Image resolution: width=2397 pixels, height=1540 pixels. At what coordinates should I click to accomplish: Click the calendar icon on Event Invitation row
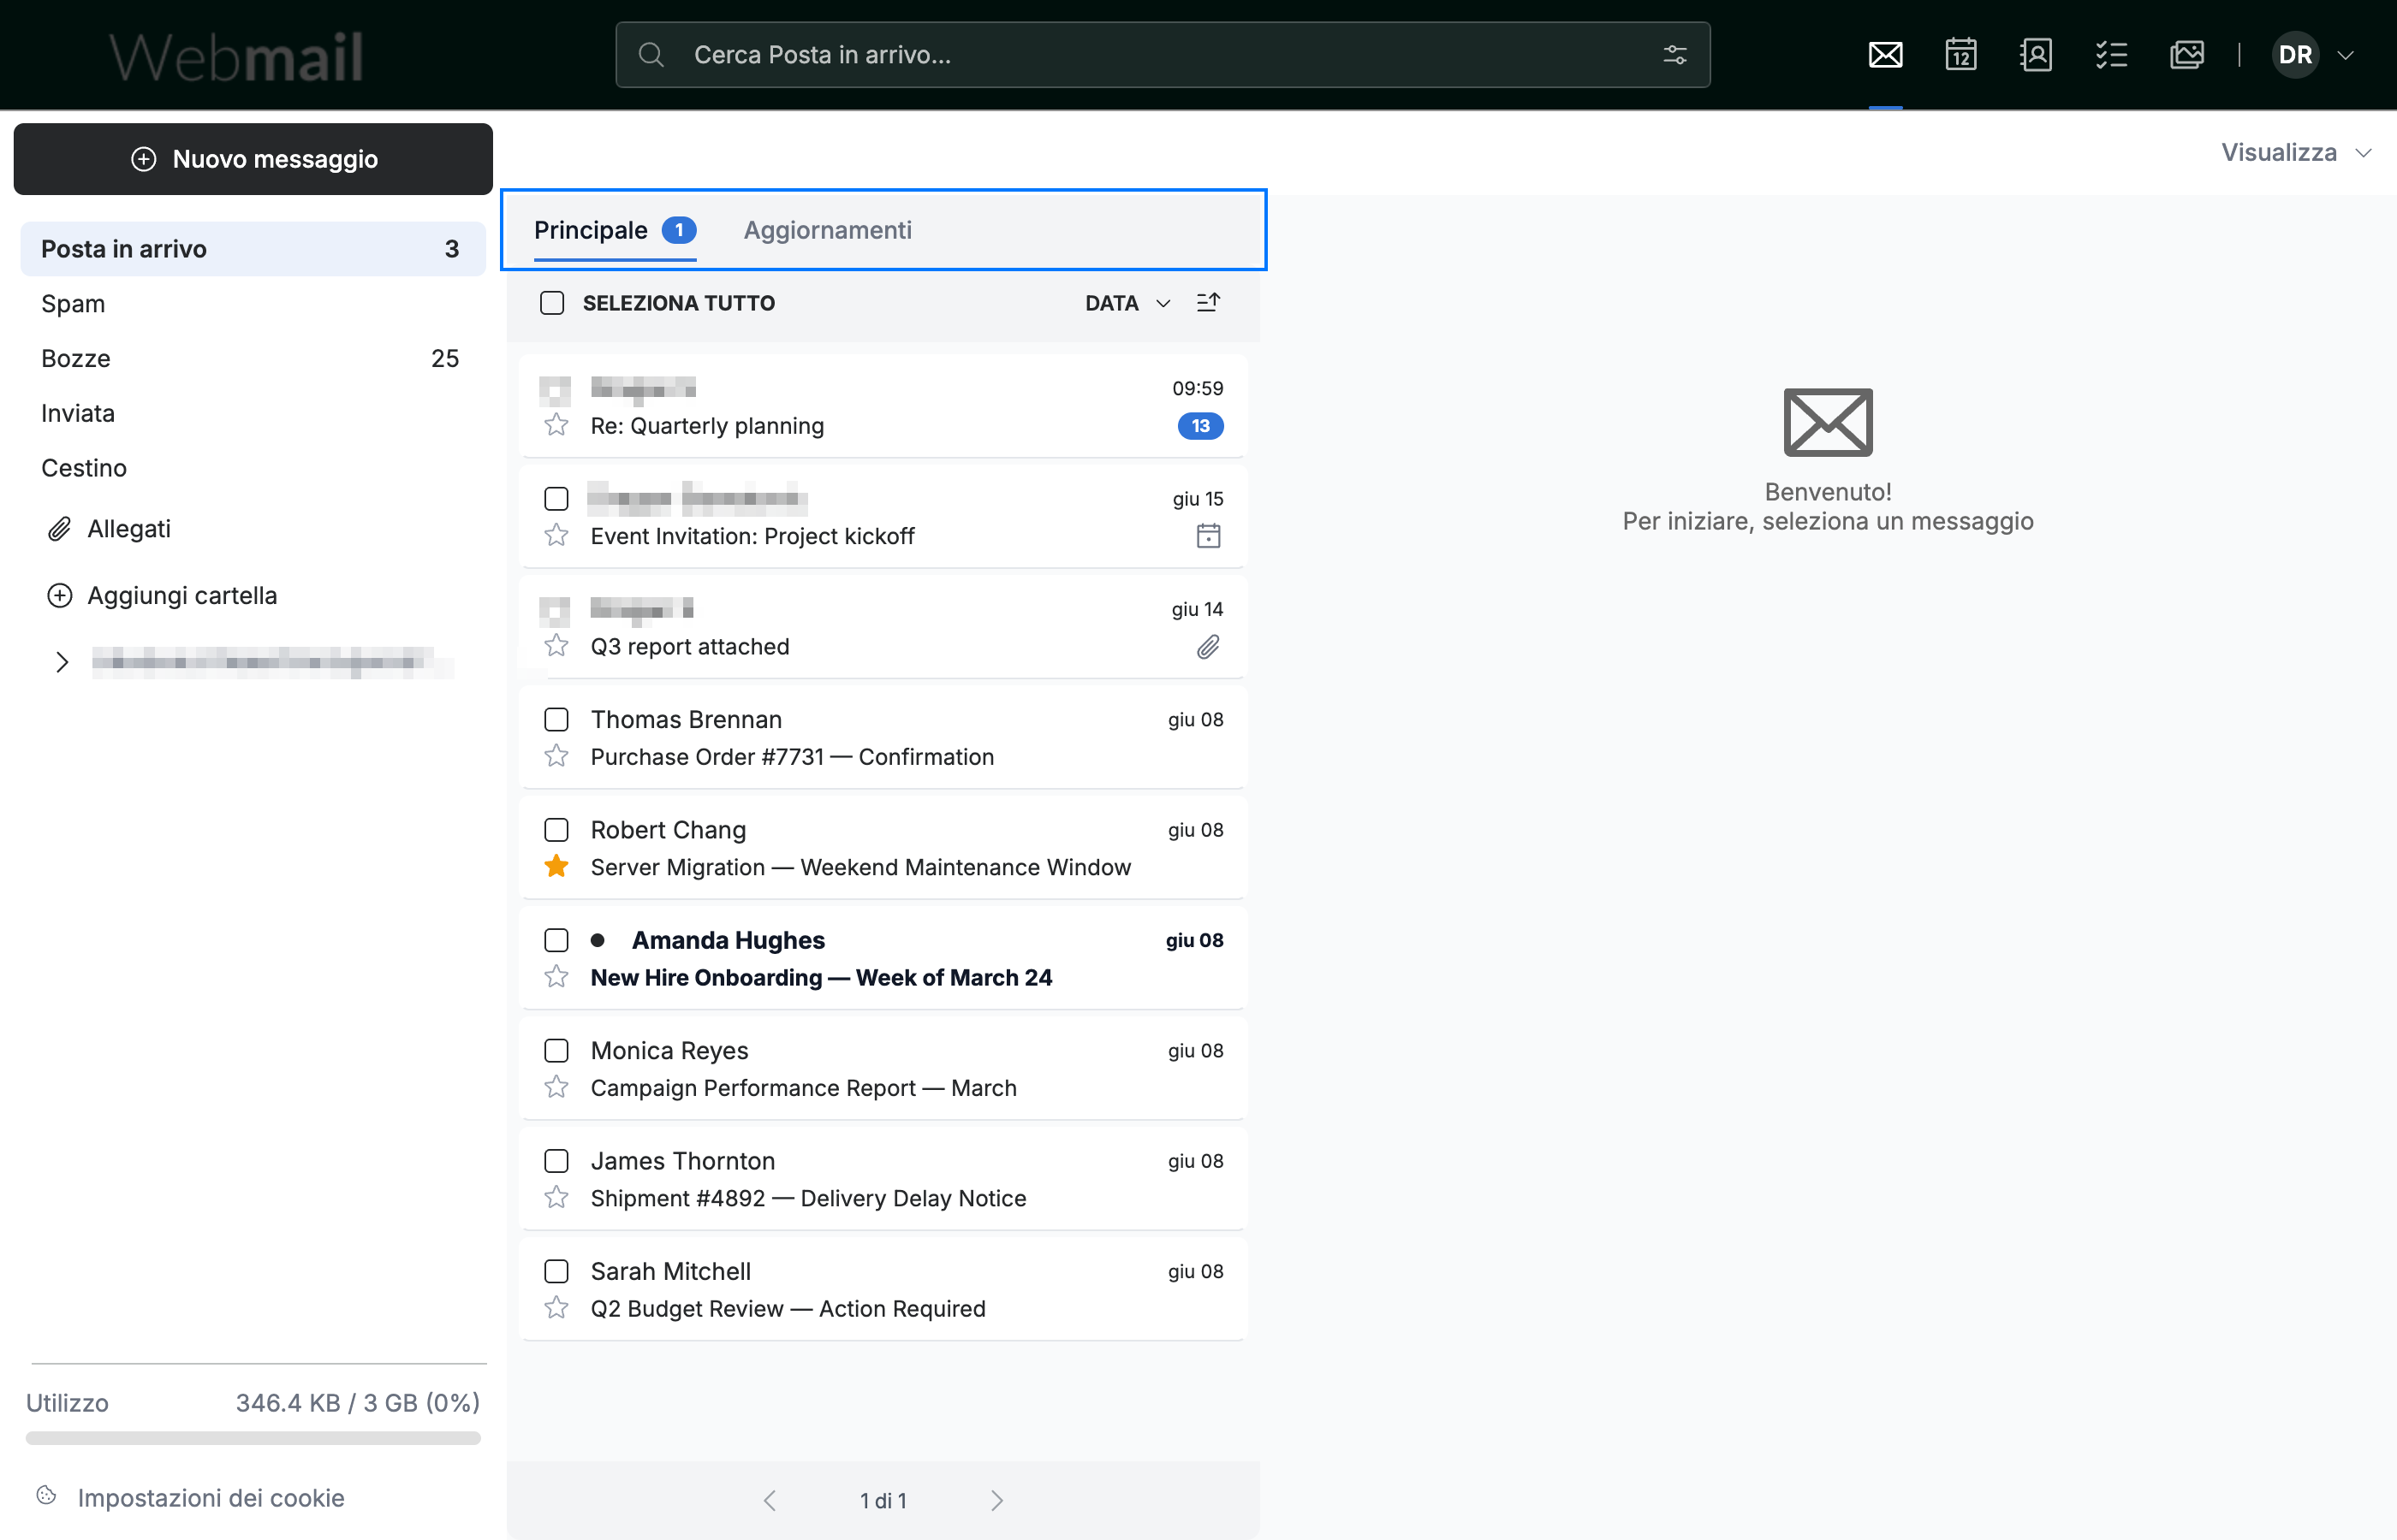tap(1209, 536)
